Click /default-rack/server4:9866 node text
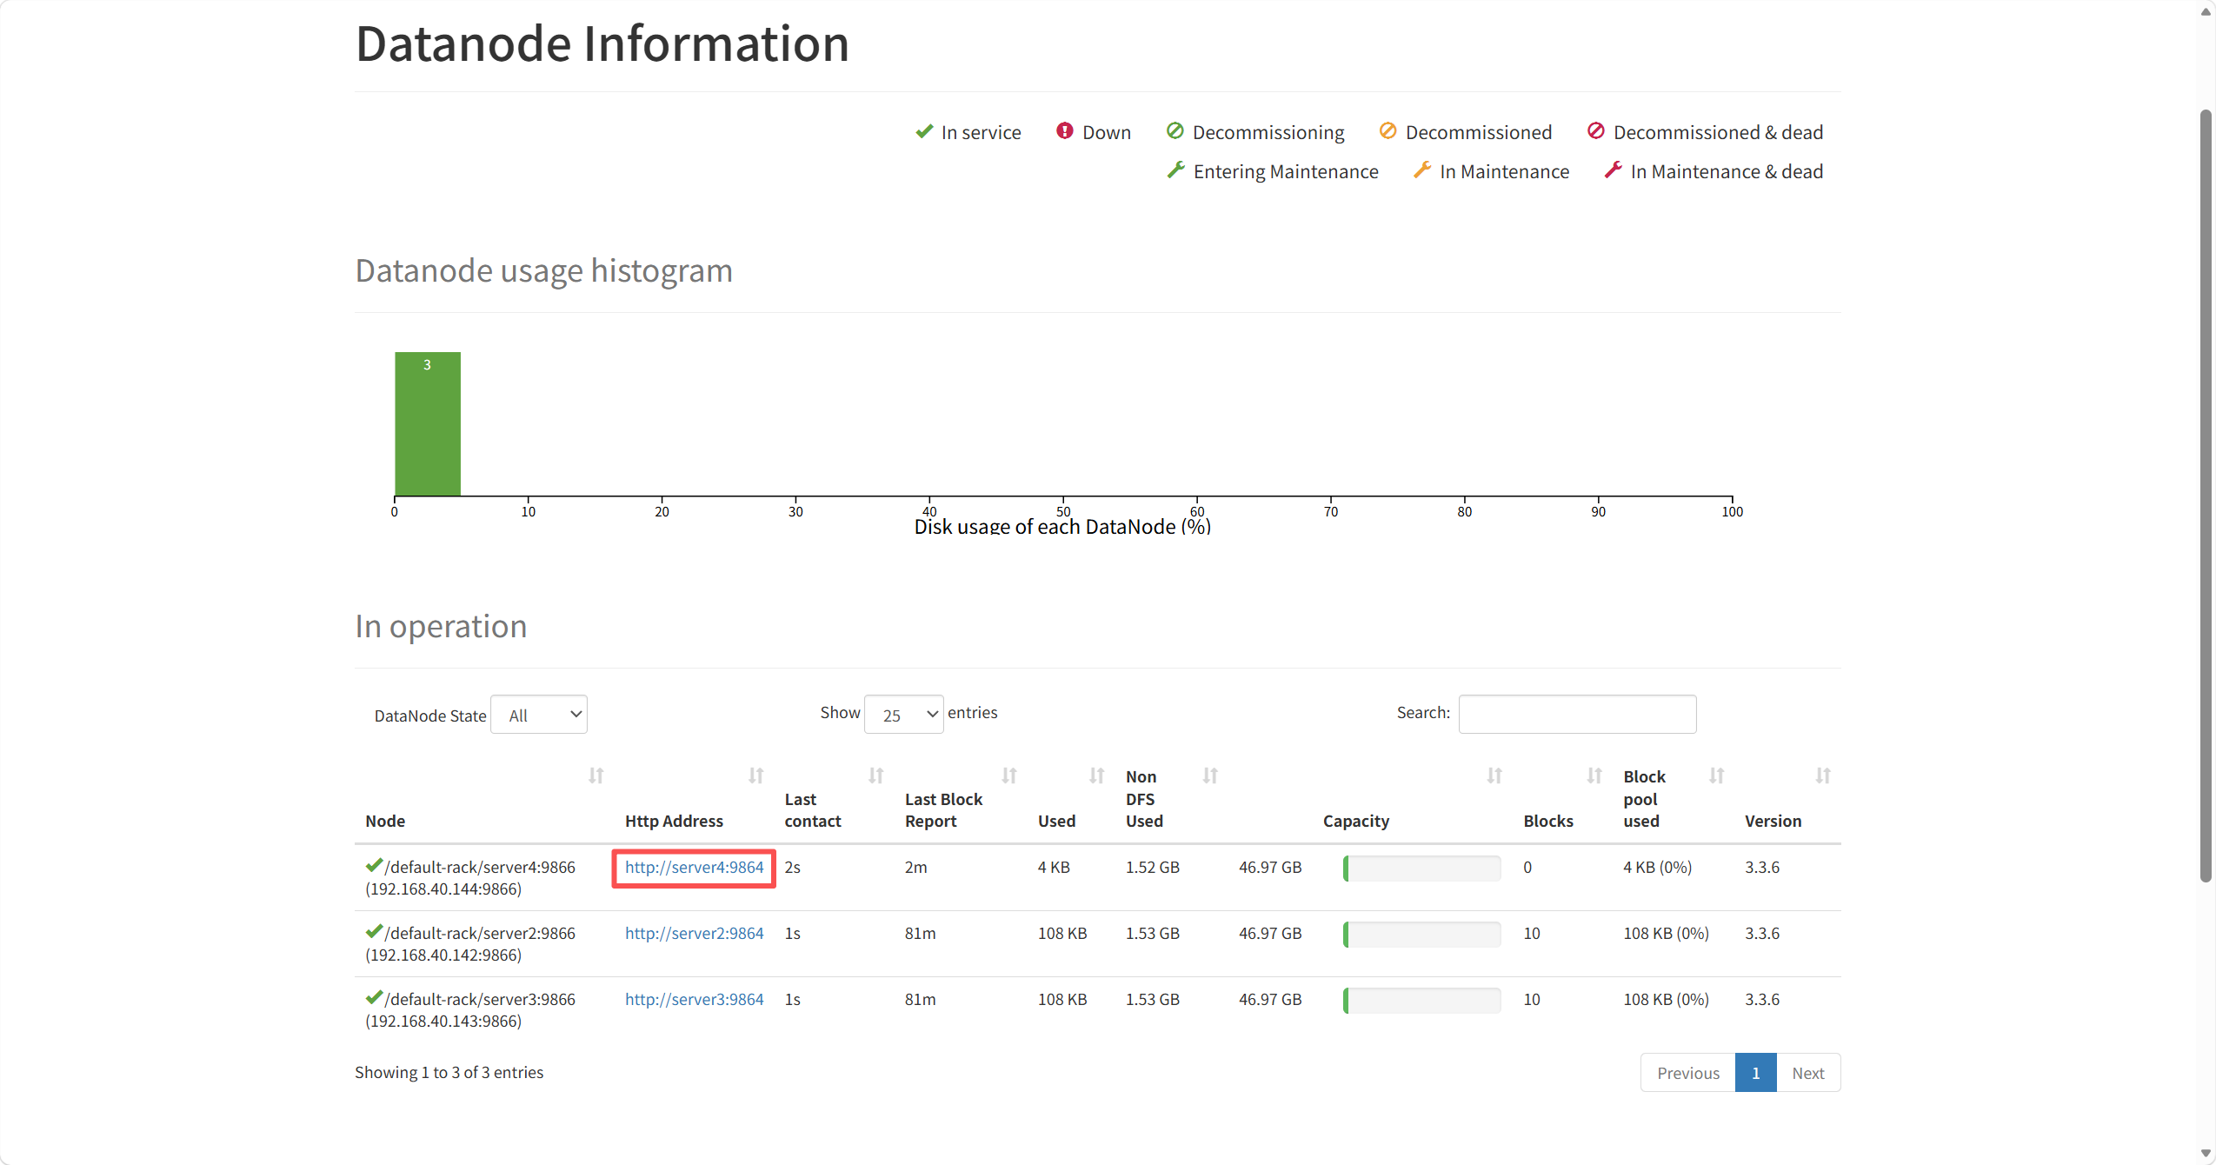2216x1165 pixels. click(480, 868)
